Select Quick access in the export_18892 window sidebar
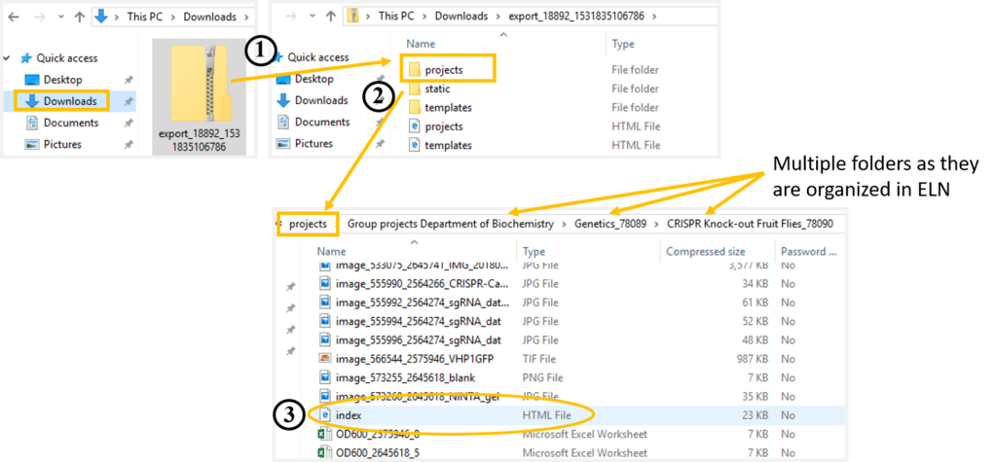This screenshot has width=997, height=462. click(x=318, y=57)
